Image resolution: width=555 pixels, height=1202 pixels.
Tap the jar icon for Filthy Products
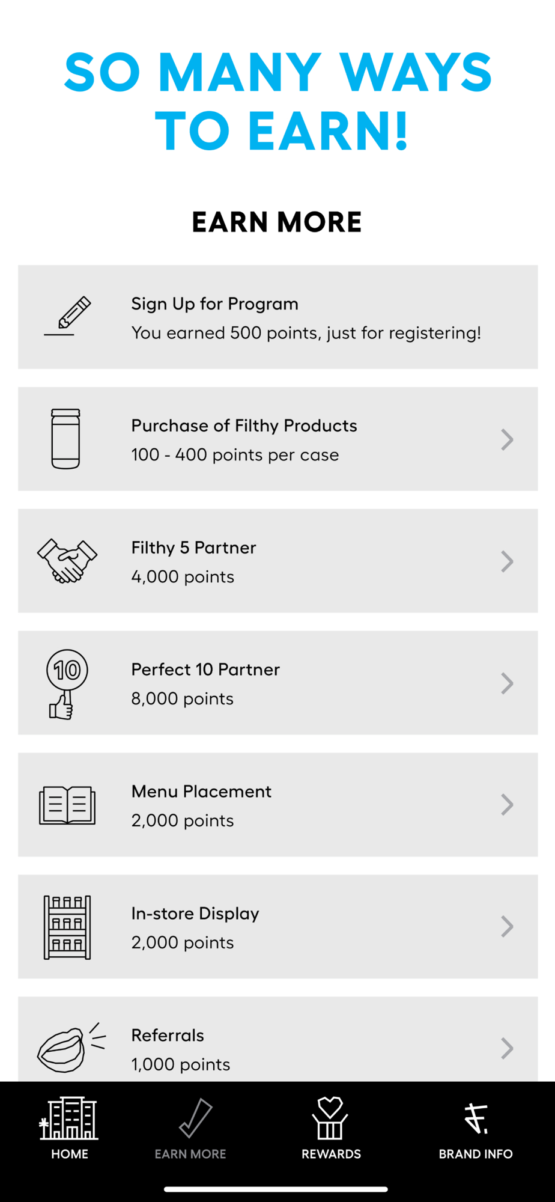[65, 439]
